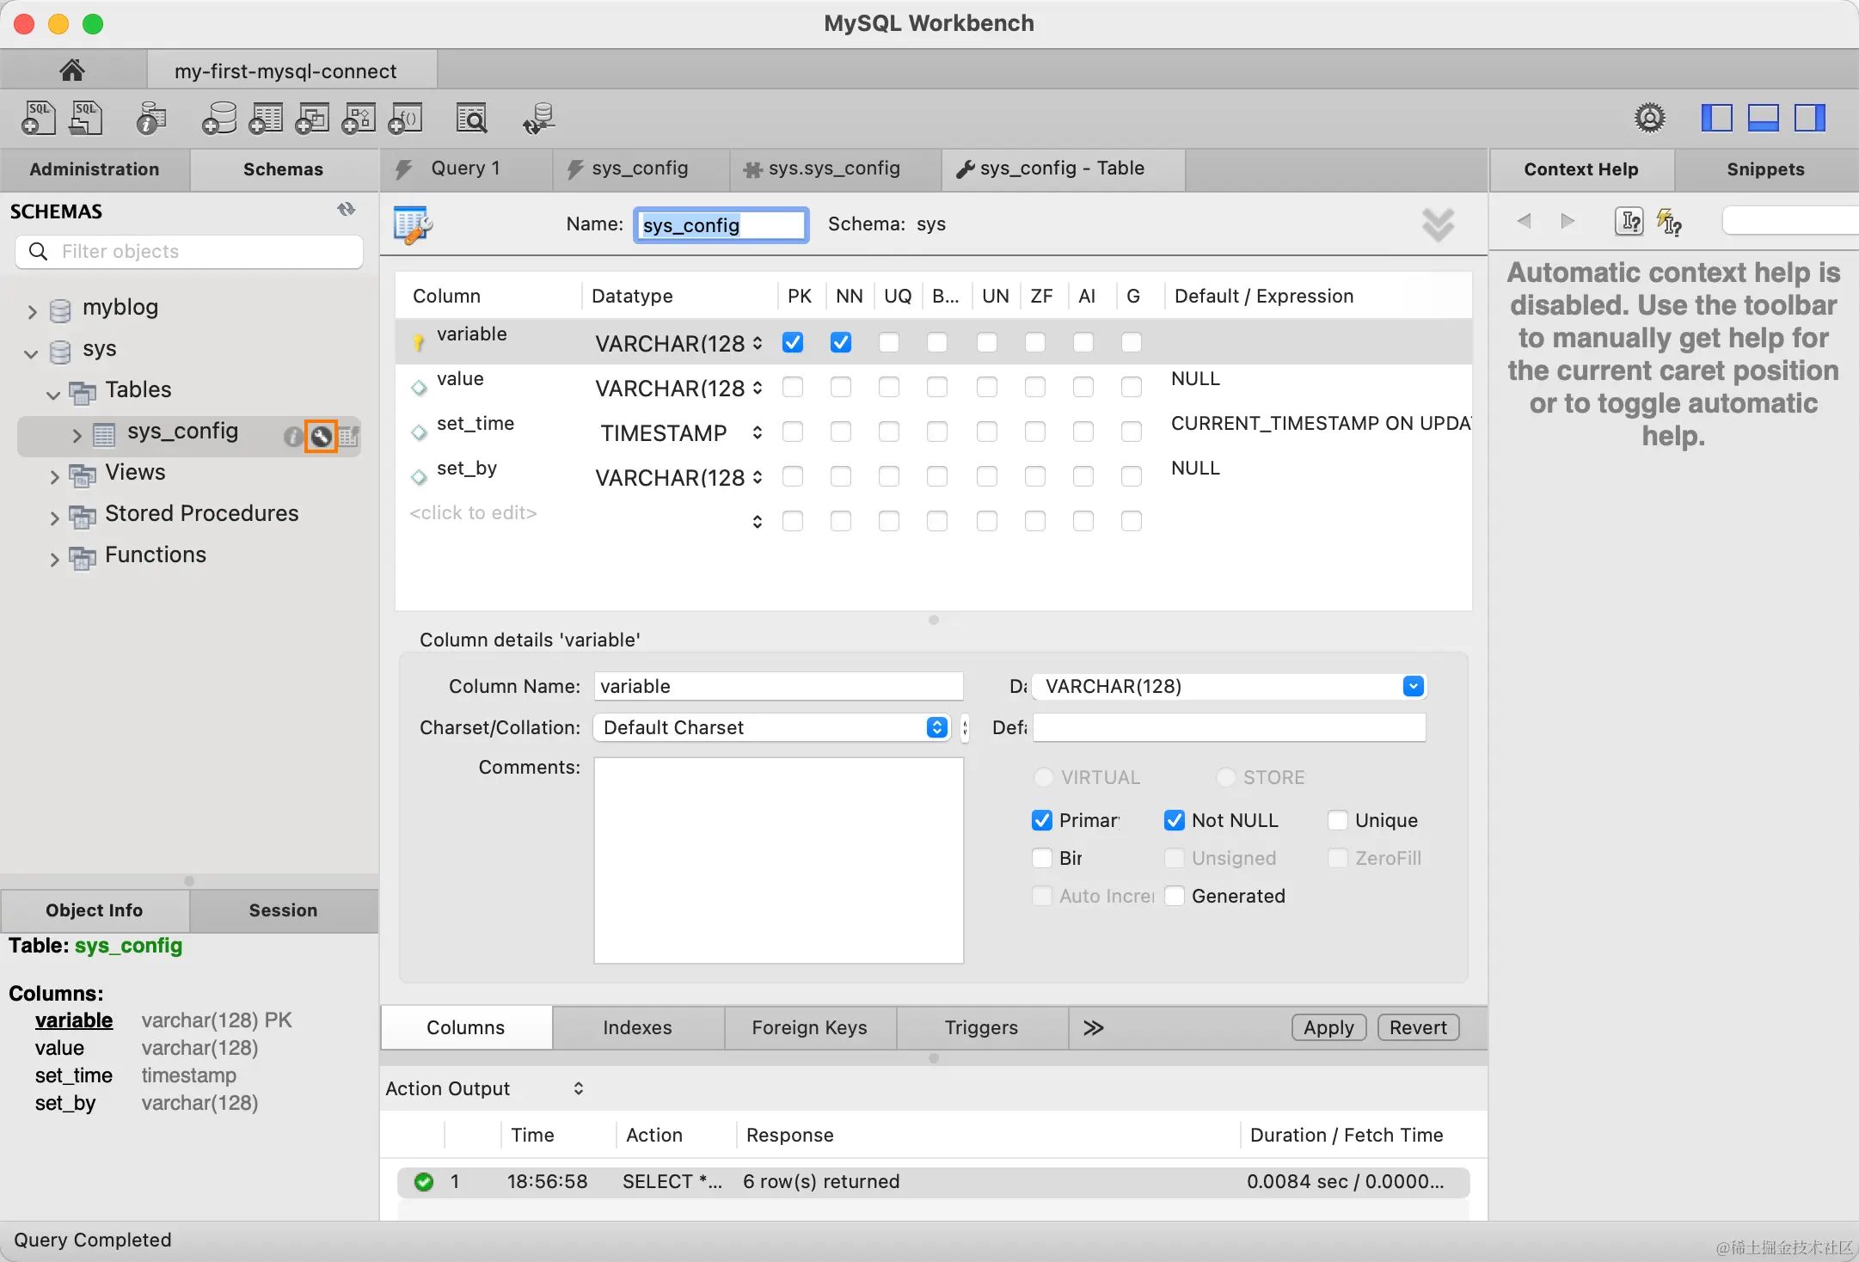Uncheck NN for variable column

pyautogui.click(x=841, y=342)
